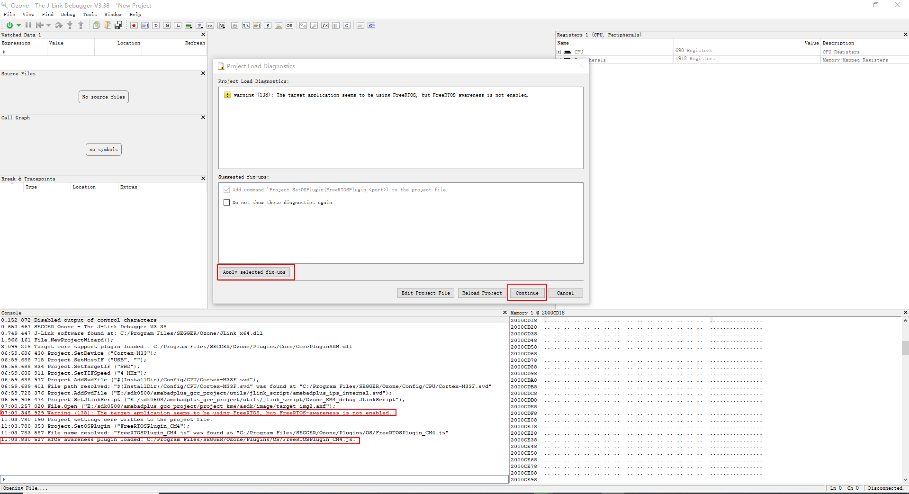Viewport: 909px width, 494px height.
Task: Click the Memory panel vertical scrollbar thumb
Action: 905,348
